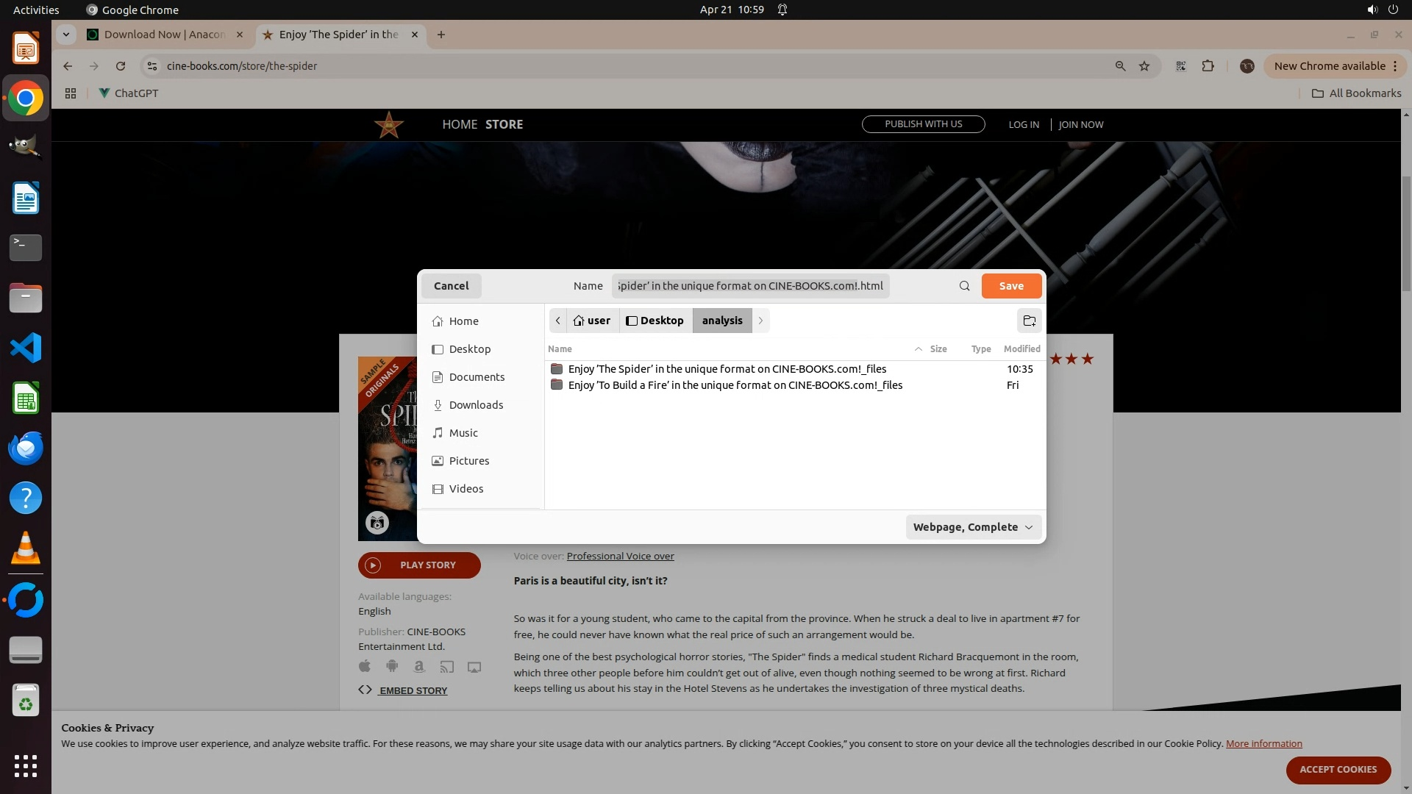
Task: Cancel the save dialog
Action: coord(451,286)
